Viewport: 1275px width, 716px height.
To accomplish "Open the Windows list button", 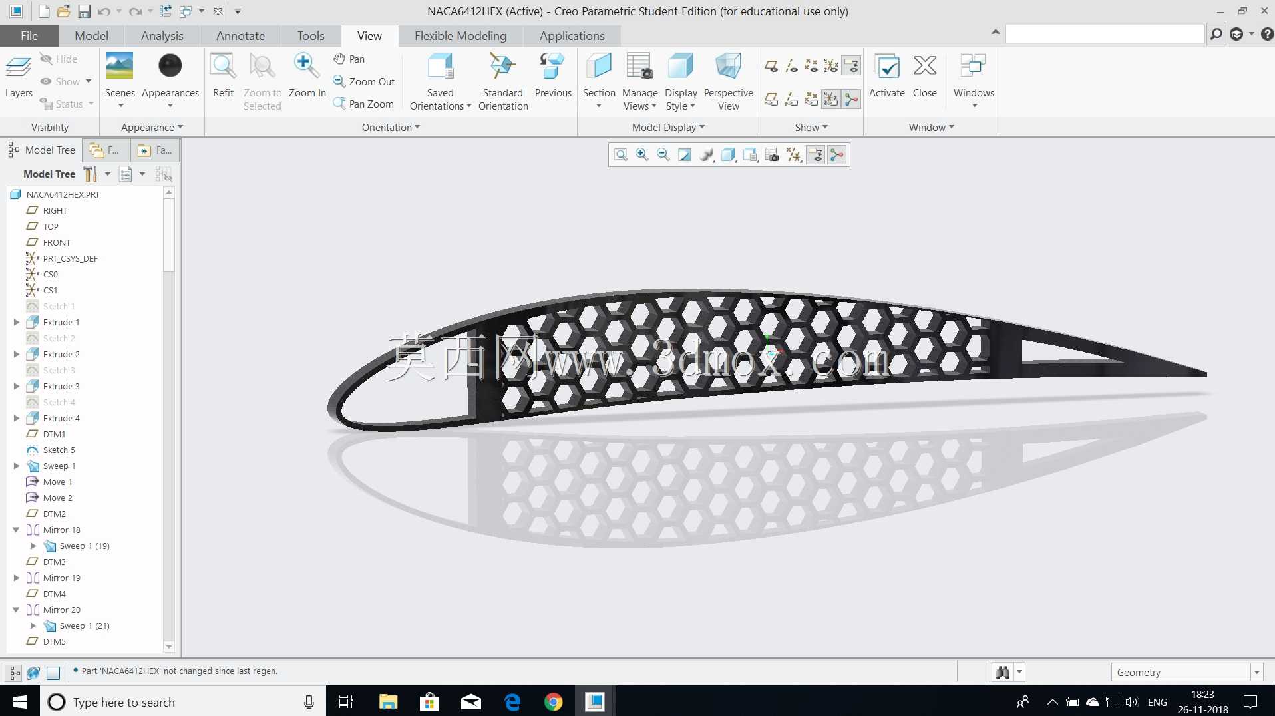I will (974, 81).
